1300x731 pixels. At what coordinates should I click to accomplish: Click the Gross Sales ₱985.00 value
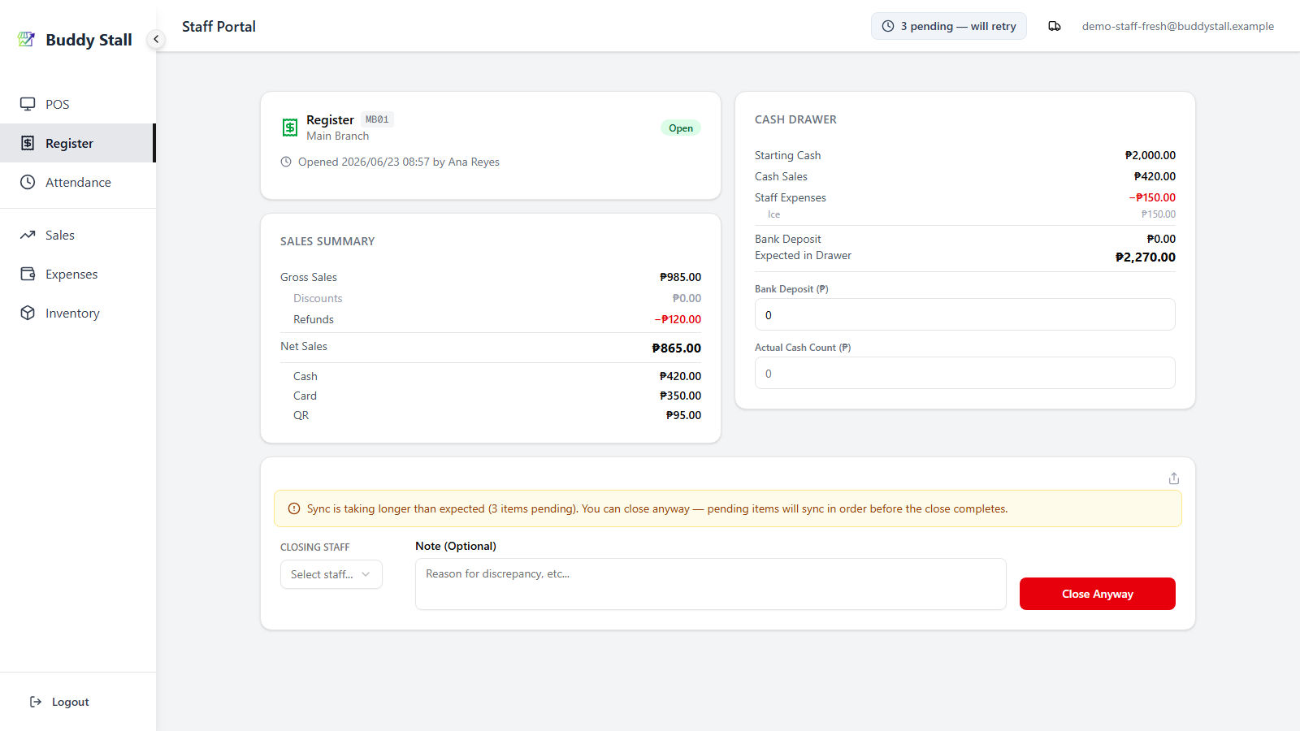point(681,277)
